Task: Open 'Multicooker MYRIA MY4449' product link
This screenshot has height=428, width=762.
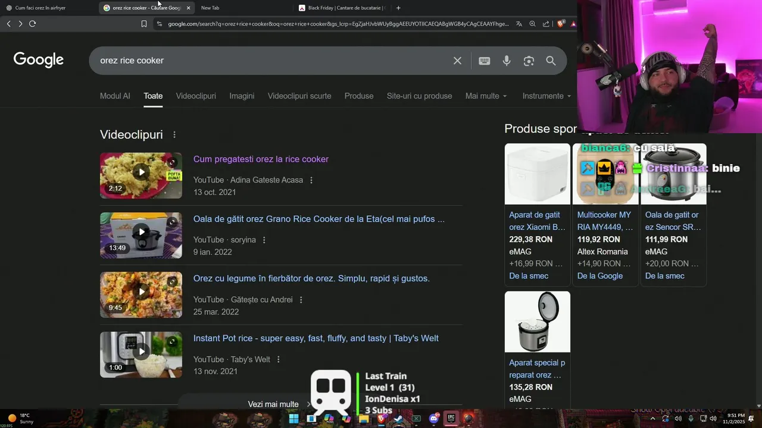Action: pyautogui.click(x=605, y=221)
